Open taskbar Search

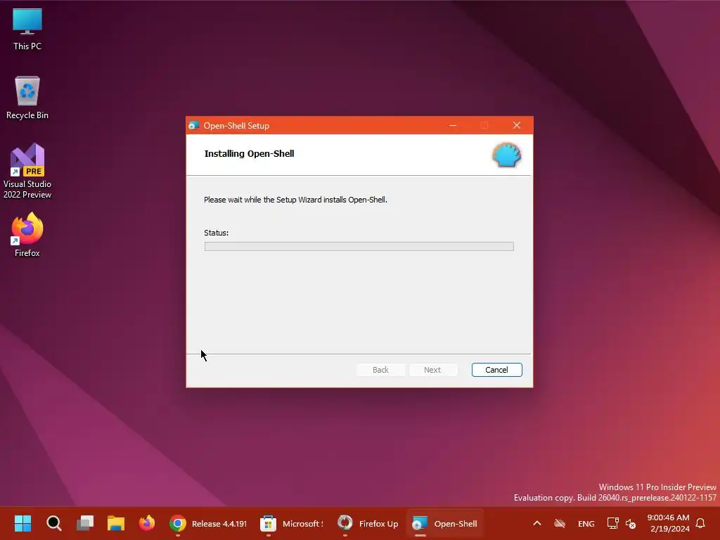[x=53, y=523]
